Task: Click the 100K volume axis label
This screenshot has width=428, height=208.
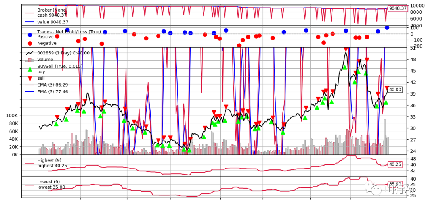Action: point(12,116)
